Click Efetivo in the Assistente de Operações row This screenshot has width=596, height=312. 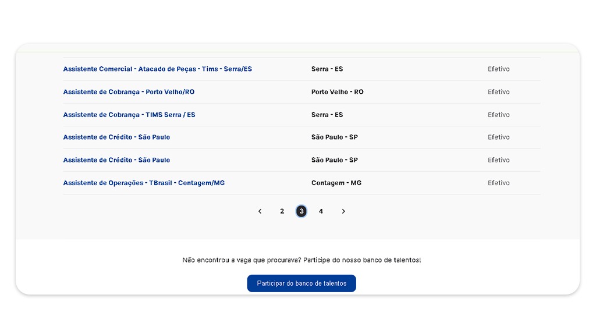pos(499,183)
